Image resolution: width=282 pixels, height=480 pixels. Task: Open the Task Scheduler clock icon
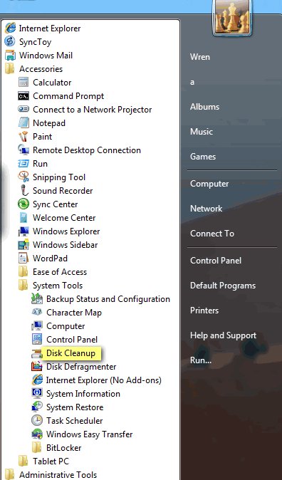(37, 420)
